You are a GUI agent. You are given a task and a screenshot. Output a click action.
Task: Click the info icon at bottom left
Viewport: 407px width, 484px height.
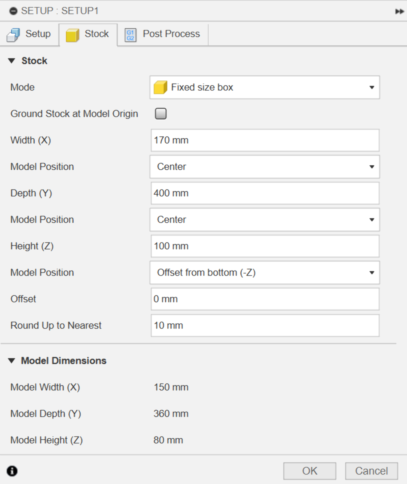click(x=12, y=471)
